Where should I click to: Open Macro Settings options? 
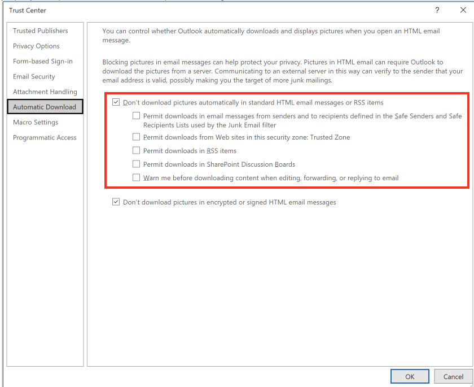(36, 122)
